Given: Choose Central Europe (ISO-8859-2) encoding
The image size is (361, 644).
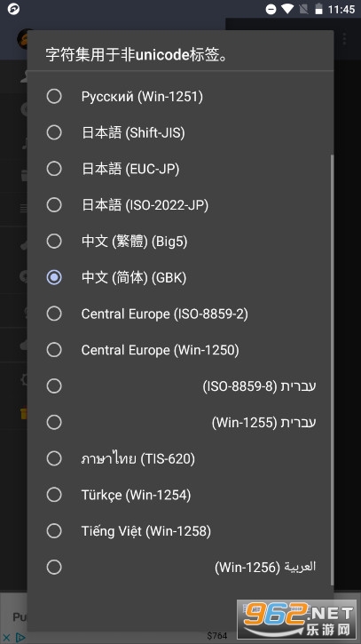Looking at the screenshot, I should point(181,314).
